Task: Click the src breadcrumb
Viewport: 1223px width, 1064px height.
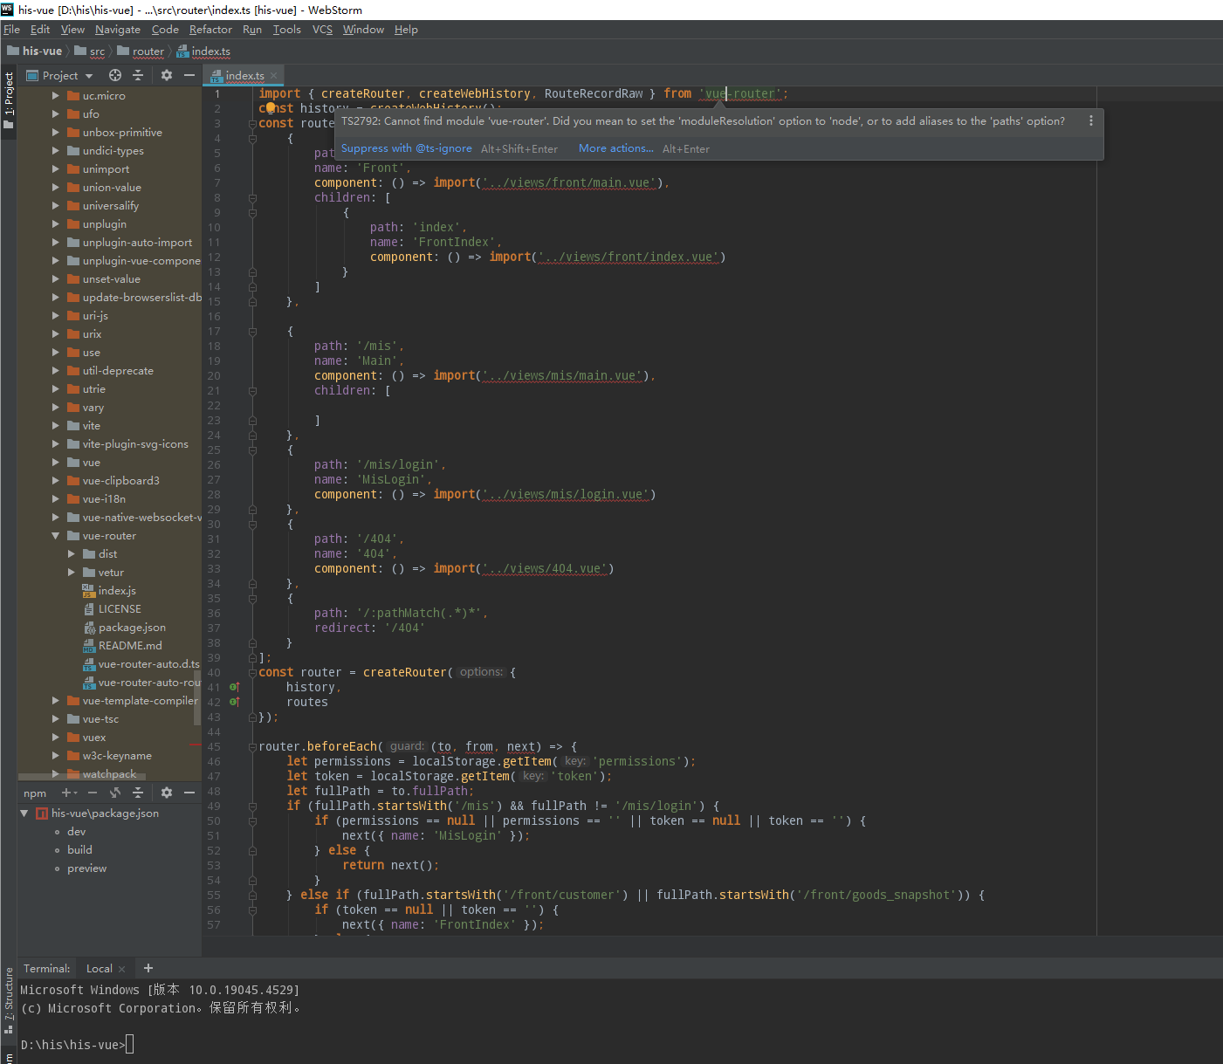Action: click(90, 51)
